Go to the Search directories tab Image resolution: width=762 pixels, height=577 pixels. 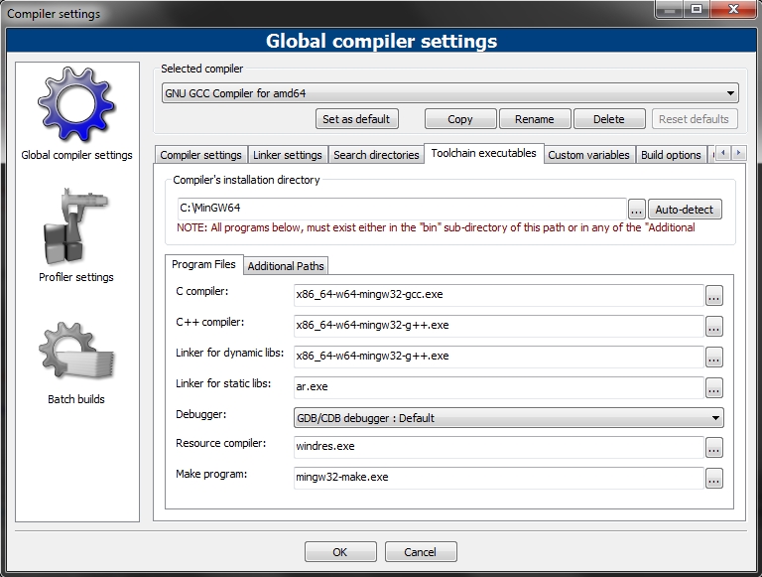point(376,155)
